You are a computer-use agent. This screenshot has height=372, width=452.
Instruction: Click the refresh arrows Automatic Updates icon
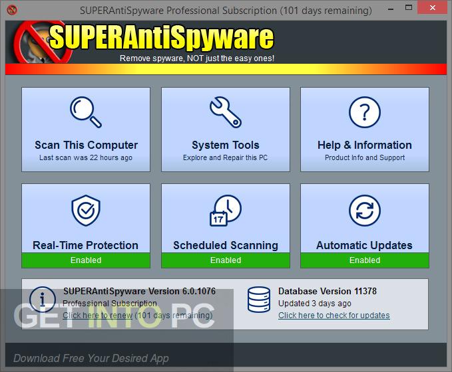tap(365, 211)
